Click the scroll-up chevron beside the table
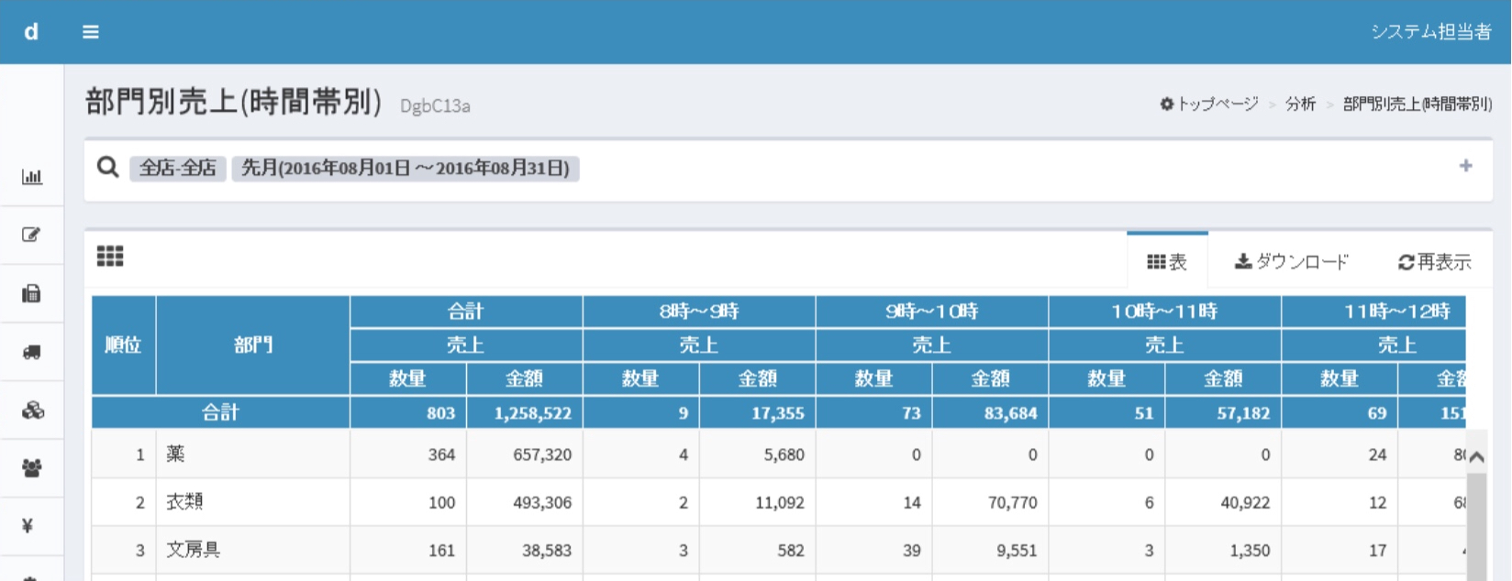The height and width of the screenshot is (581, 1512). pos(1476,456)
